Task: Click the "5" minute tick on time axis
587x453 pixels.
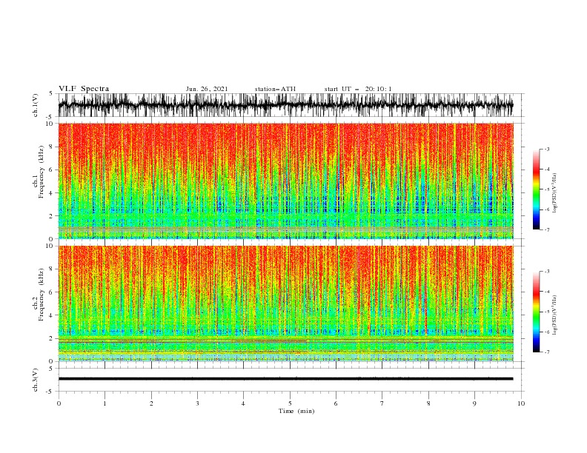Action: [290, 403]
